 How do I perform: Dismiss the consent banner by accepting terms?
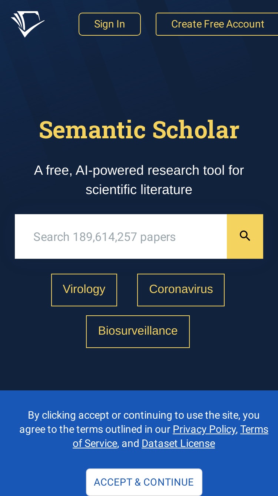coord(144,482)
